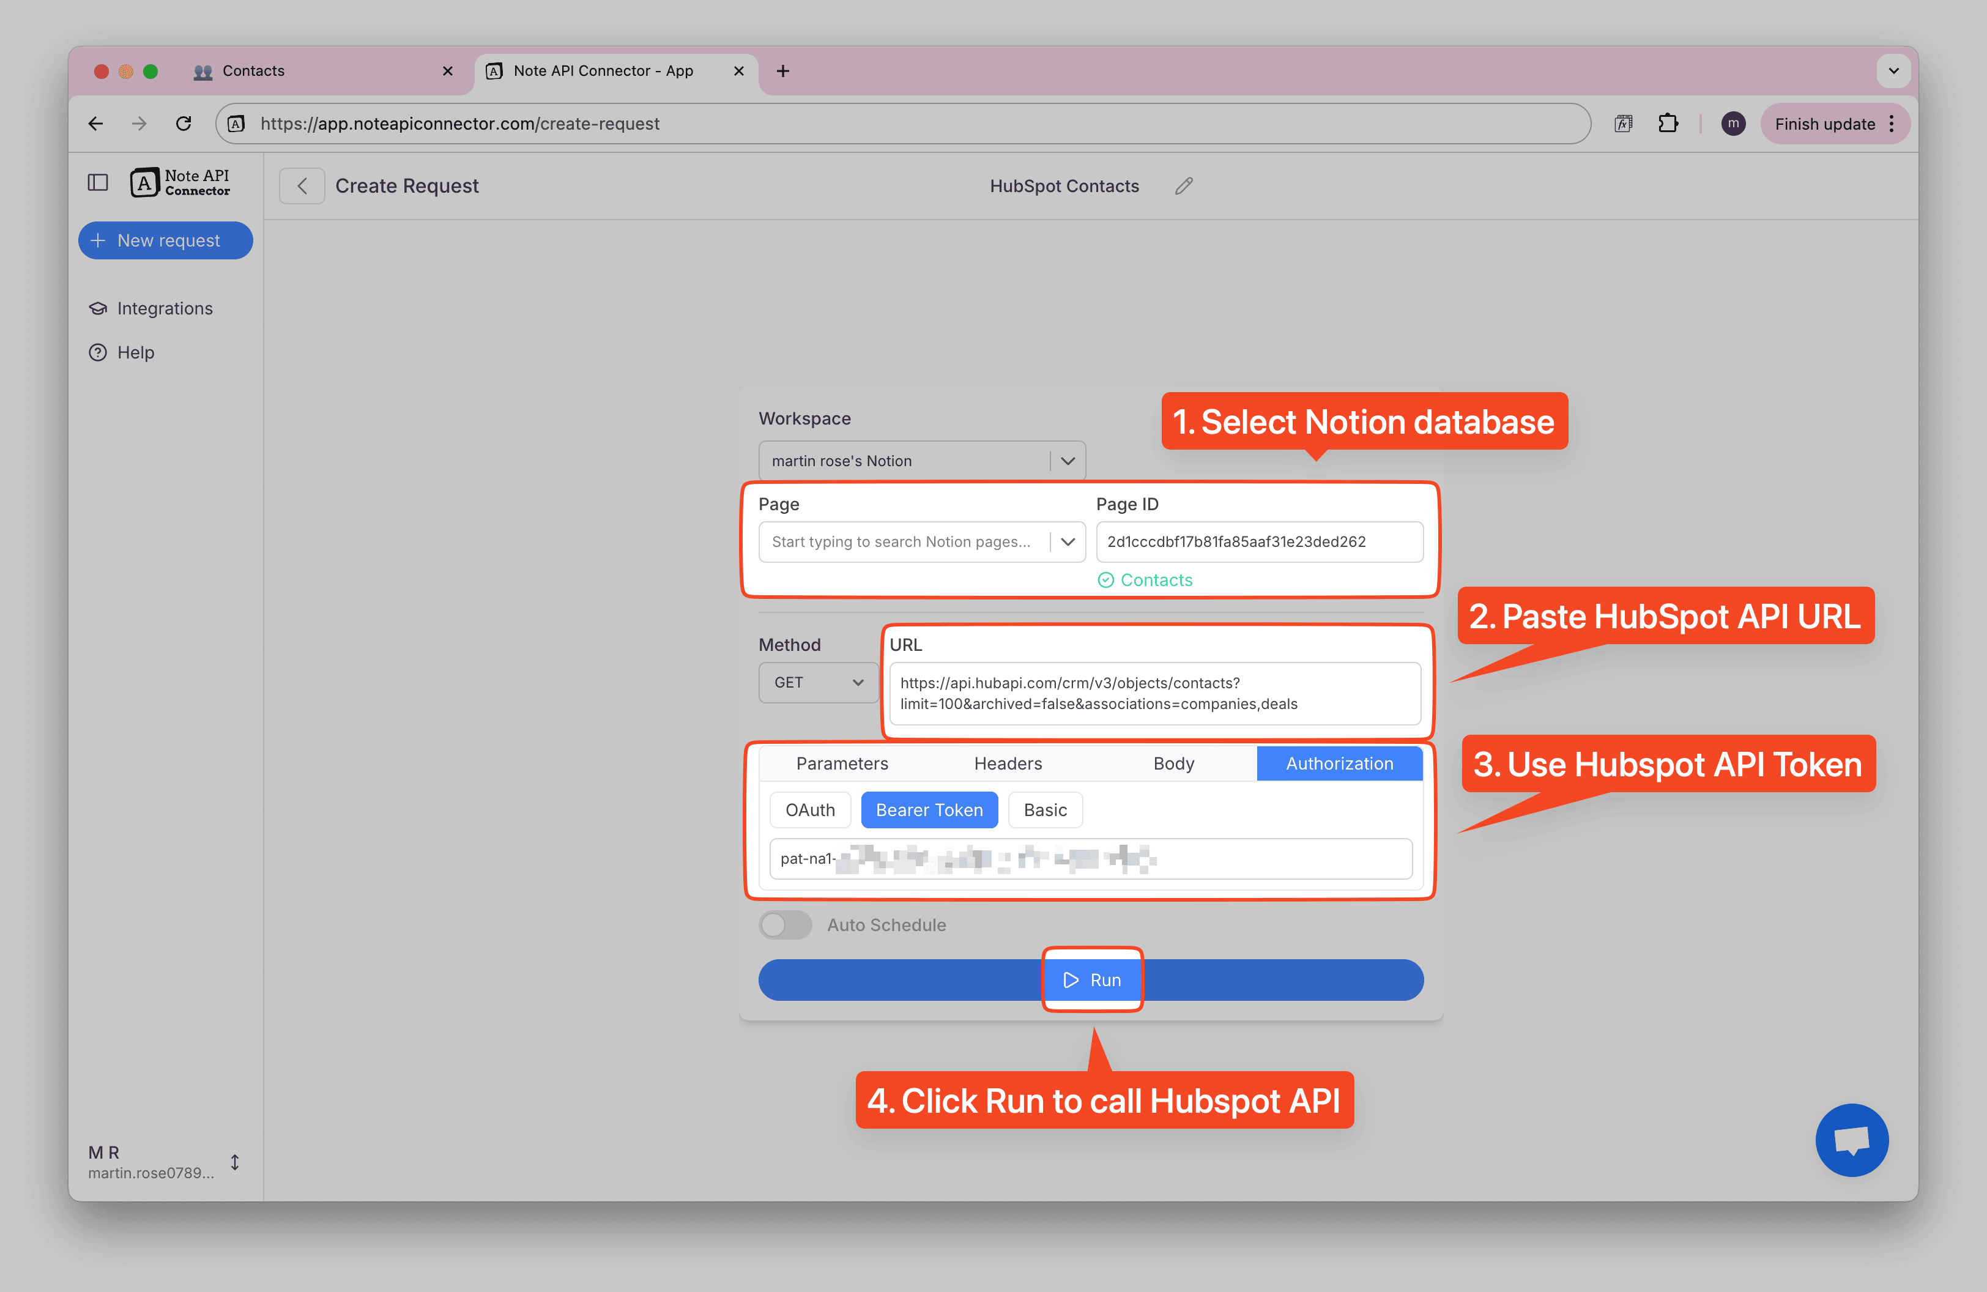Click the pencil to rename HubSpot Contacts
The image size is (1987, 1292).
[x=1183, y=185]
